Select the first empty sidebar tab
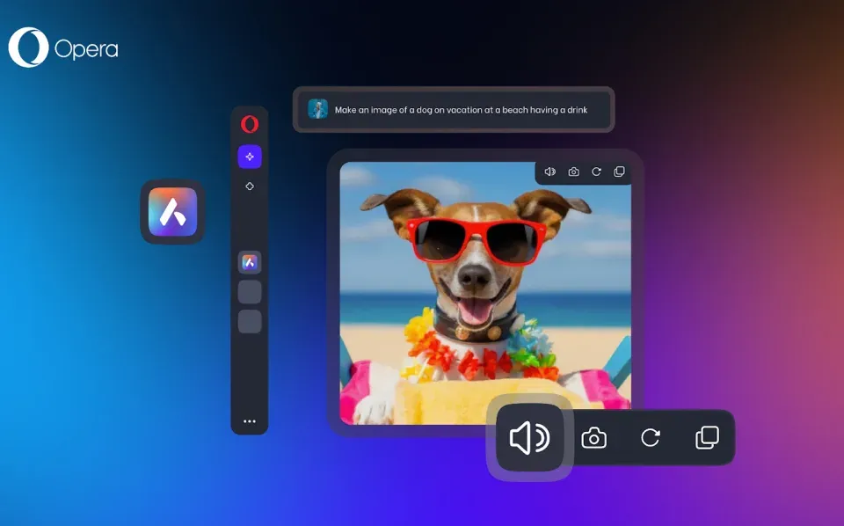844x526 pixels. 249,290
